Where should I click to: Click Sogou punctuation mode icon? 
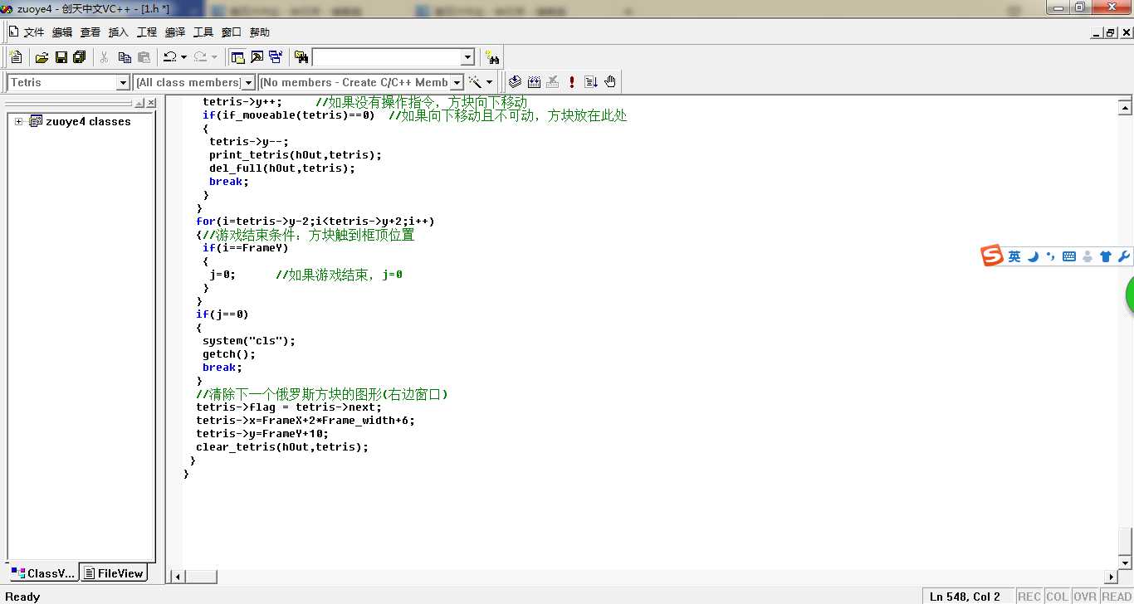click(1051, 257)
